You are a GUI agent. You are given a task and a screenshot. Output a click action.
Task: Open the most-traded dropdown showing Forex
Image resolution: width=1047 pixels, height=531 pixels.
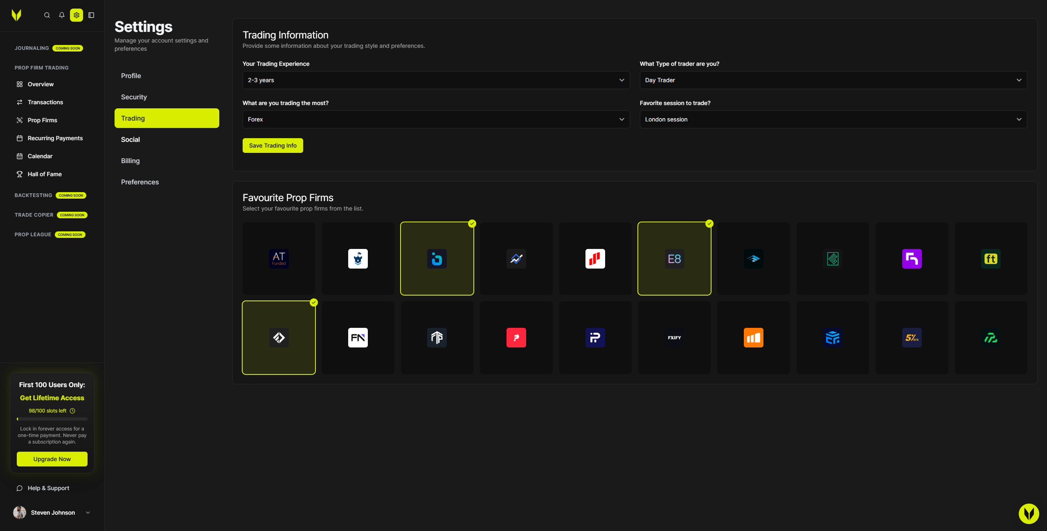pyautogui.click(x=436, y=119)
